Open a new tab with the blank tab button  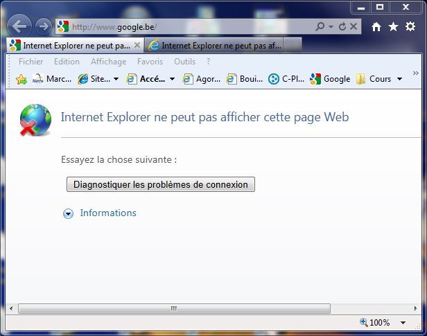tap(293, 45)
